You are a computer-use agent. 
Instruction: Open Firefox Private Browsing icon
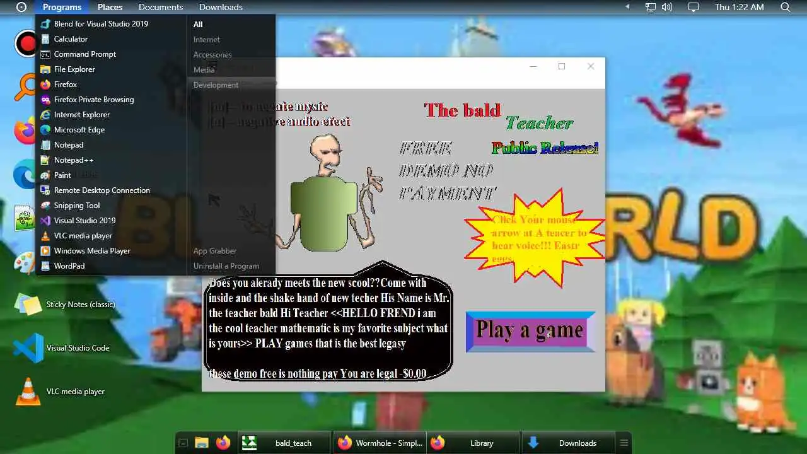coord(45,100)
